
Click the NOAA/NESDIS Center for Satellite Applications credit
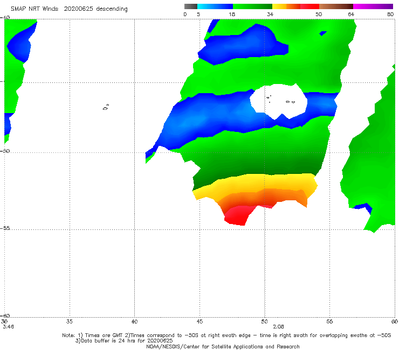tap(223, 346)
